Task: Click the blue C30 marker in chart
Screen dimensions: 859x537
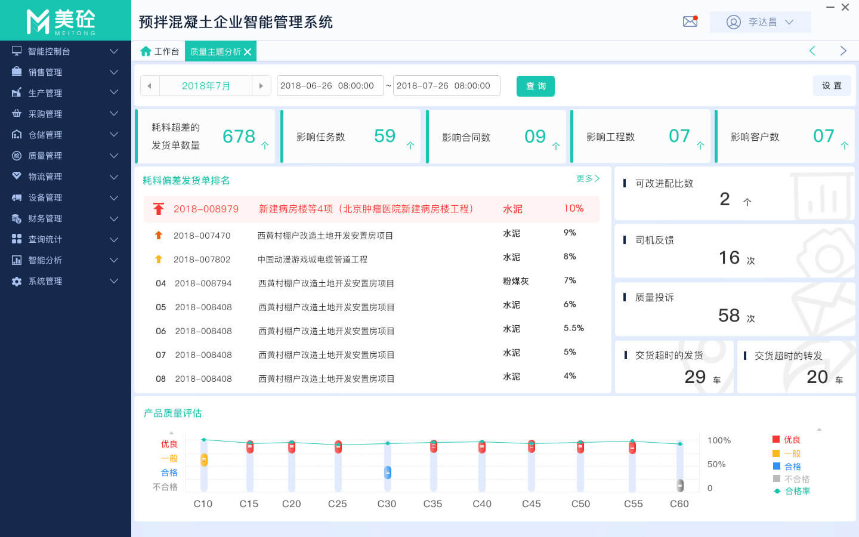Action: click(388, 473)
